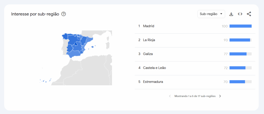264x114 pixels.
Task: Click La Rioja's interest bar
Action: 240,40
